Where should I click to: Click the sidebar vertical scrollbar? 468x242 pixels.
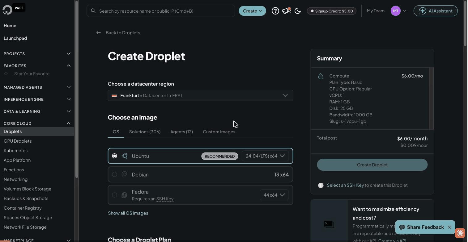point(77,90)
